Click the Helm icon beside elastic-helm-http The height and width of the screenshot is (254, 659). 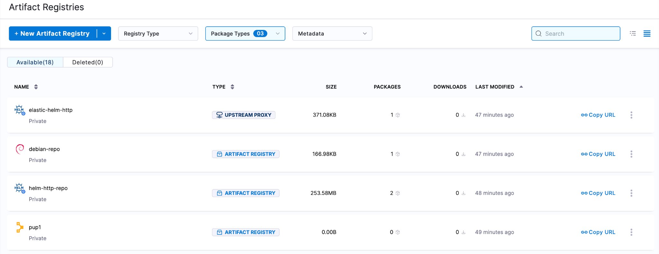coord(20,110)
